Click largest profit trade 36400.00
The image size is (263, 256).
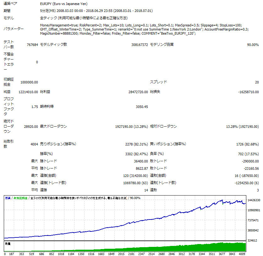[x=141, y=161]
